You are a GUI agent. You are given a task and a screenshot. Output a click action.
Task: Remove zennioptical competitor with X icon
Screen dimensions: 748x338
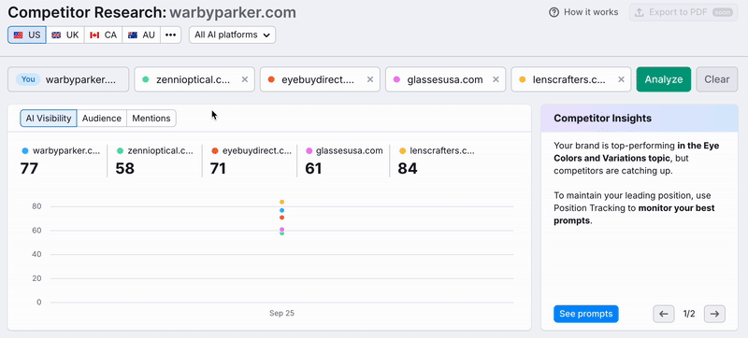coord(245,79)
